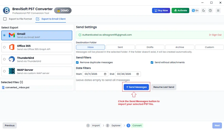This screenshot has width=224, height=130.
Task: Choose Drafts destination folder
Action: (150, 47)
